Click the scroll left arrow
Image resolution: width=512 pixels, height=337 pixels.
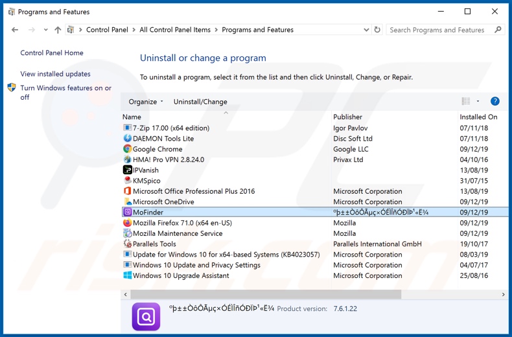(126, 294)
